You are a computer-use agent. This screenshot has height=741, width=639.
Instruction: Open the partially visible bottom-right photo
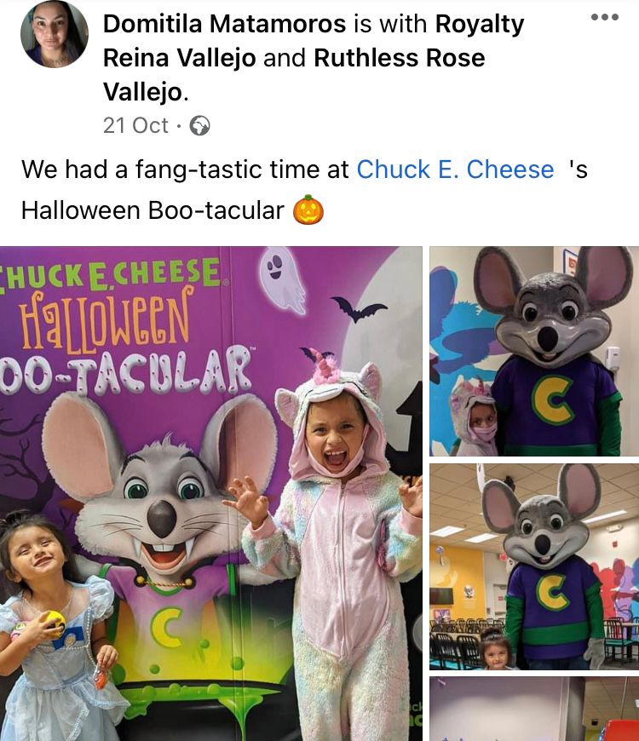pyautogui.click(x=534, y=709)
